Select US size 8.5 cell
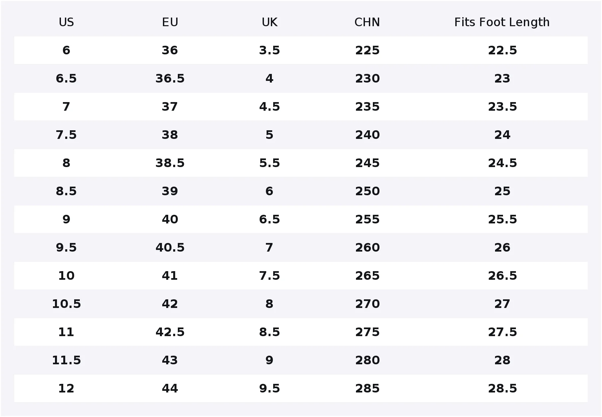 click(x=66, y=191)
